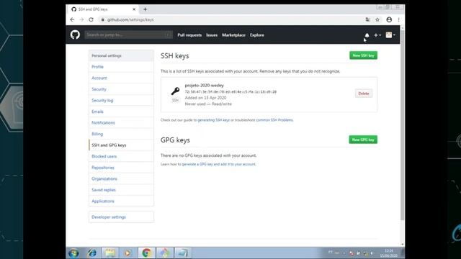
Task: Open File Explorer from taskbar
Action: 110,253
